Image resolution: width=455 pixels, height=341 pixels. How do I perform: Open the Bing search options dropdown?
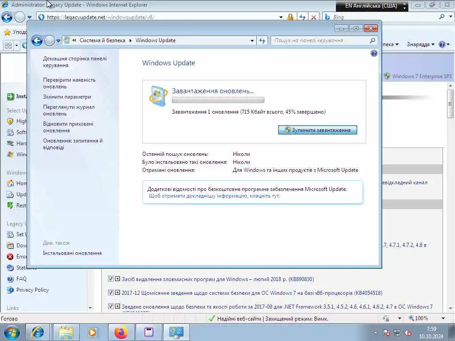[451, 17]
